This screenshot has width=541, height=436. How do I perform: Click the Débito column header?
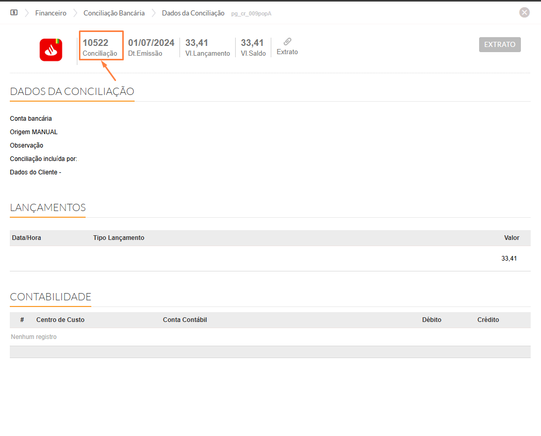point(432,320)
